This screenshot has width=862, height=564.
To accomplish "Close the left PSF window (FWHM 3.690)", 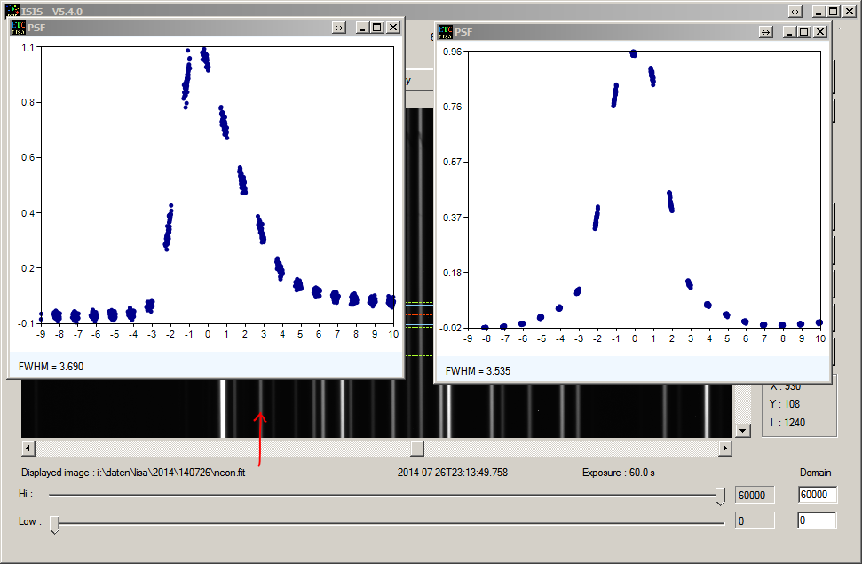I will coord(392,28).
